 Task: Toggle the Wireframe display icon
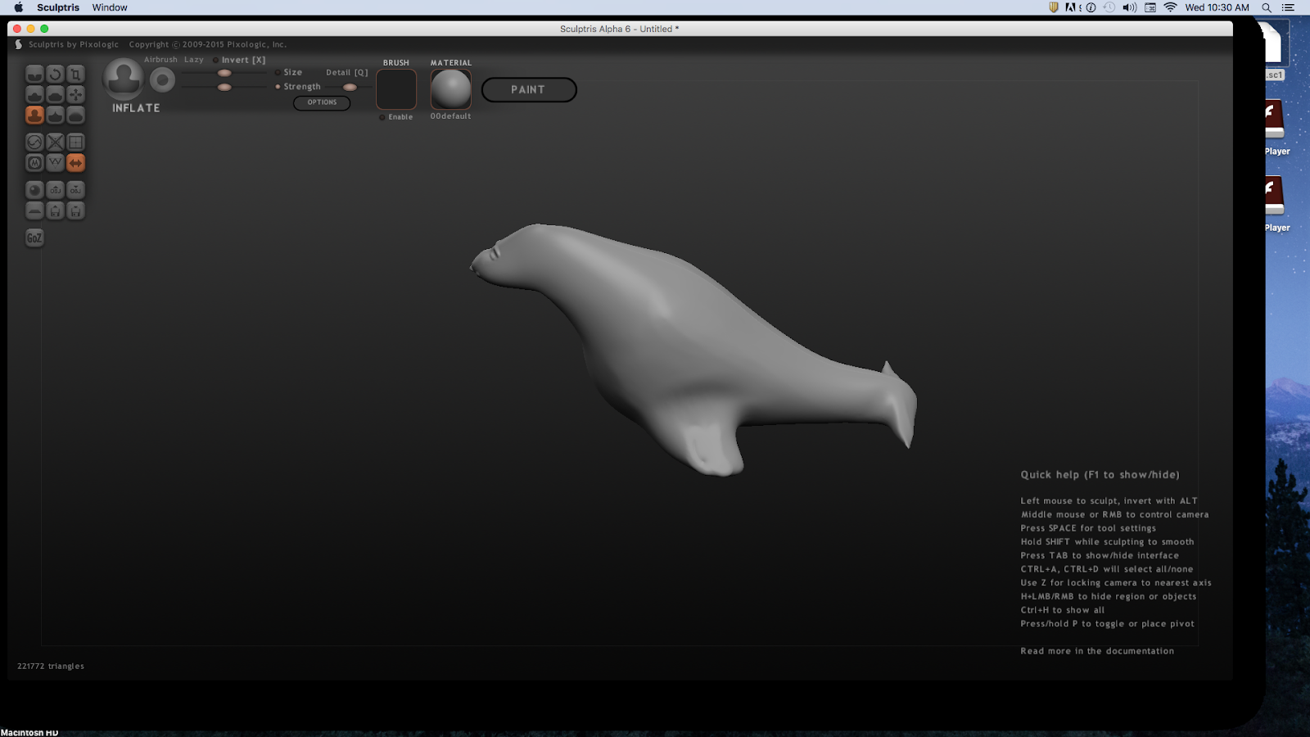(55, 162)
